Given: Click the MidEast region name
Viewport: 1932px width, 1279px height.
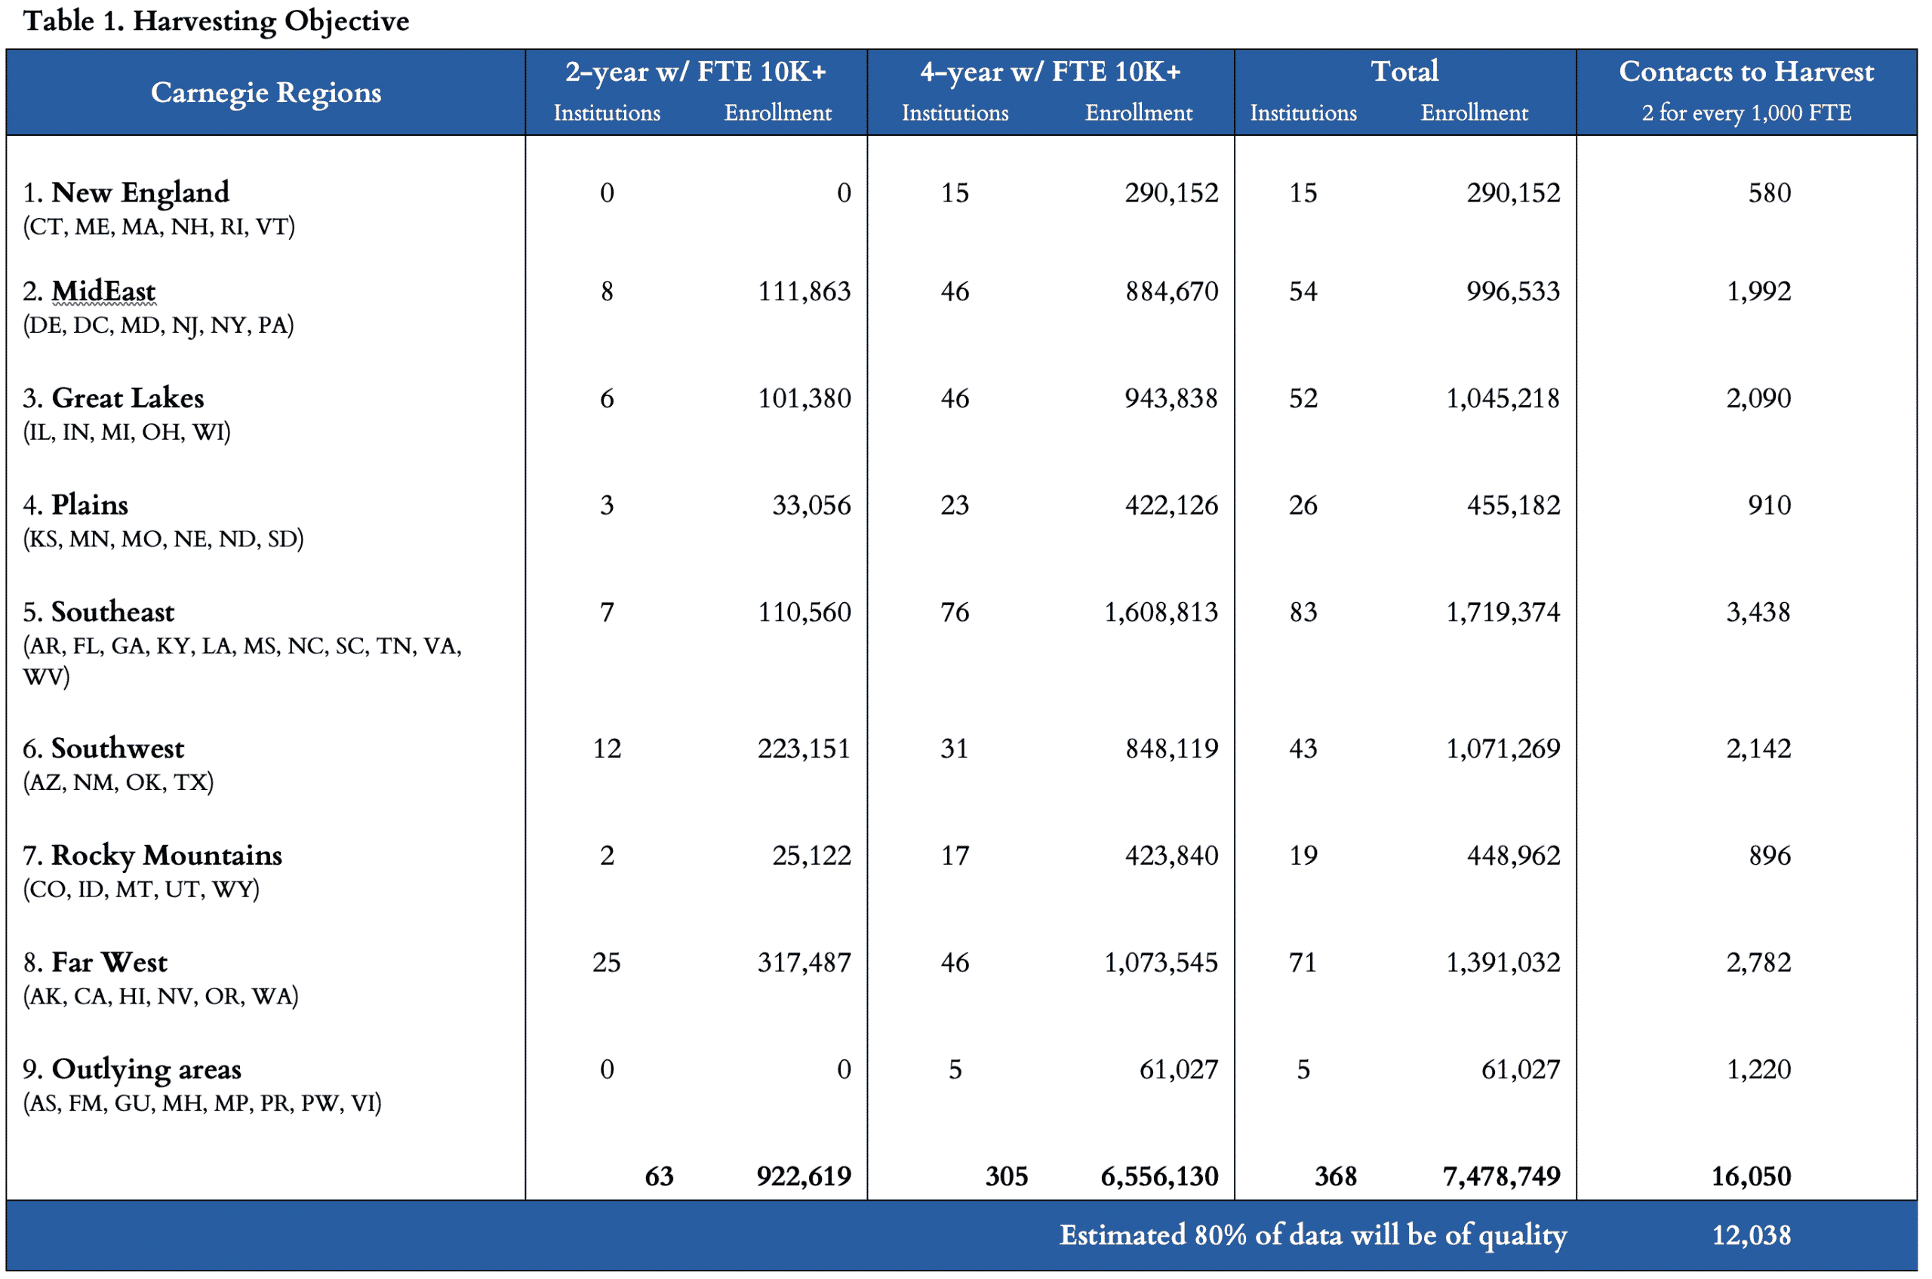Looking at the screenshot, I should 103,291.
